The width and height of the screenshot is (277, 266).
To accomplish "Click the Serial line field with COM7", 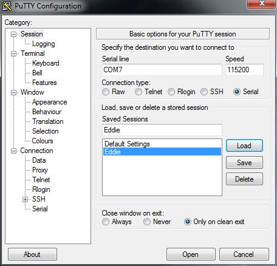I will coord(162,70).
